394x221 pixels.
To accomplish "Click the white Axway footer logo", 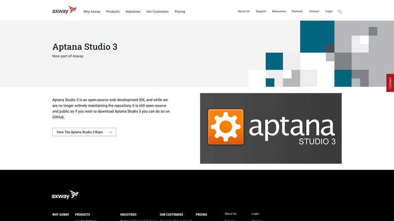I will [x=65, y=195].
